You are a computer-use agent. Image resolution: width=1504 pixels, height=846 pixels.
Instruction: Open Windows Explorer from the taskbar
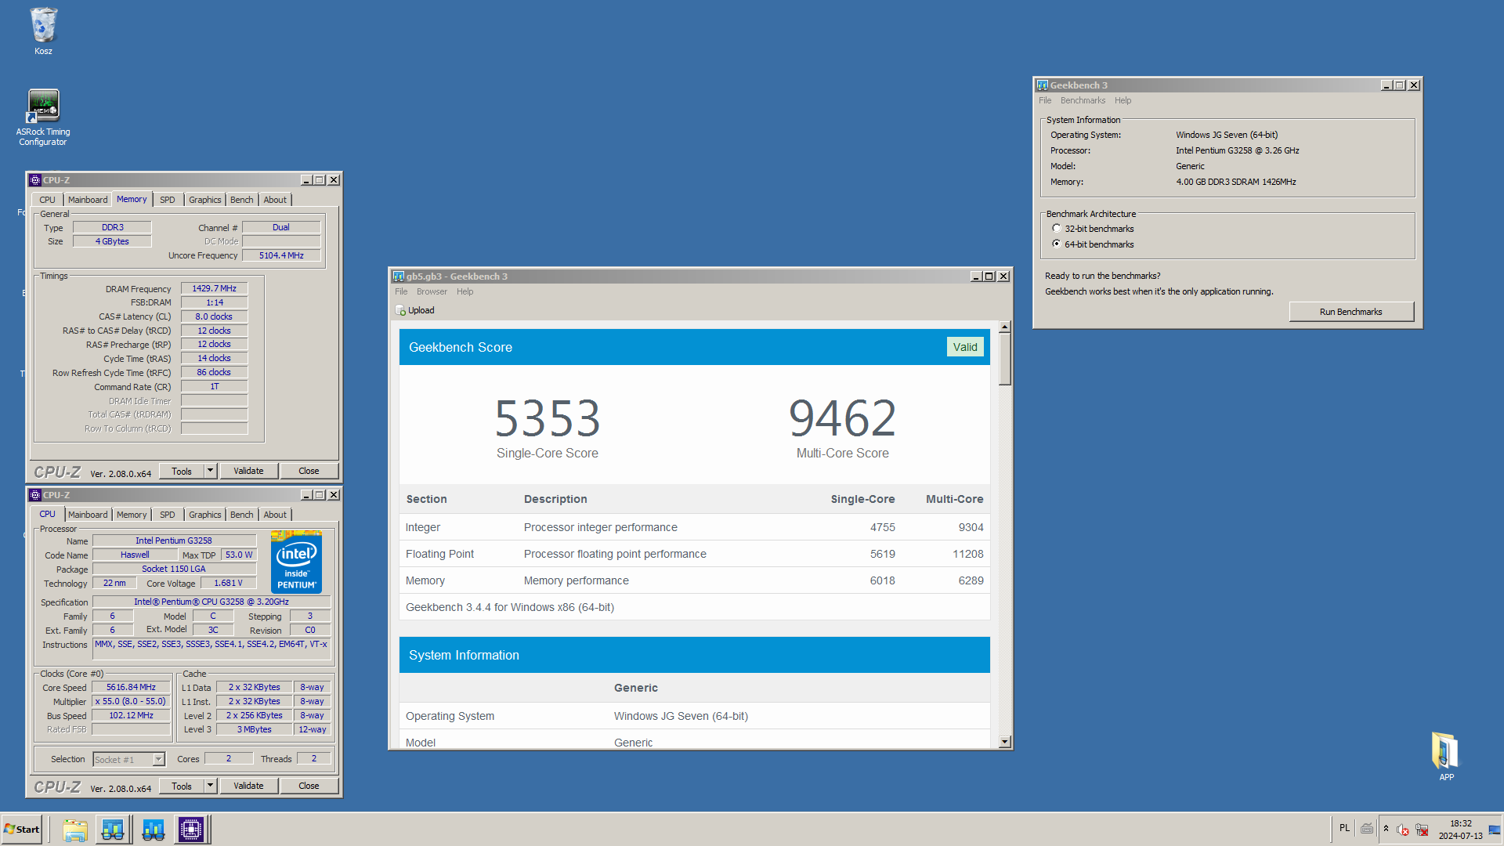tap(75, 830)
